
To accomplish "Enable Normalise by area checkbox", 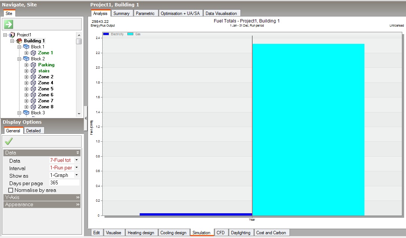I will (10, 190).
